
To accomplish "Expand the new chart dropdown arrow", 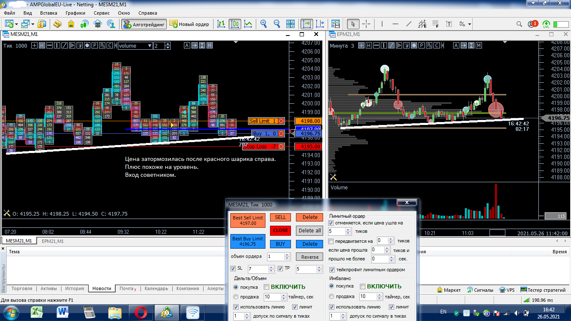I will (16, 24).
